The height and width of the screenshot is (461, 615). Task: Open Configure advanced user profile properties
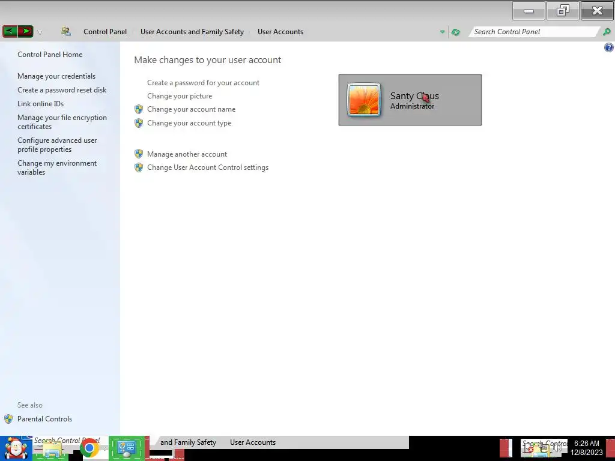coord(57,145)
